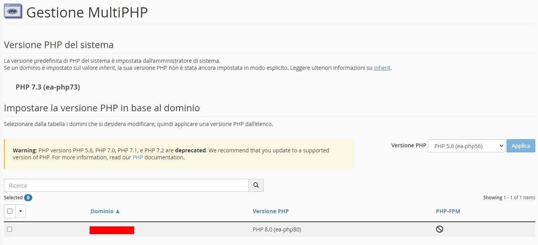Click the MultiPHP page header icon
Viewport: 538px width, 245px height.
pyautogui.click(x=13, y=12)
